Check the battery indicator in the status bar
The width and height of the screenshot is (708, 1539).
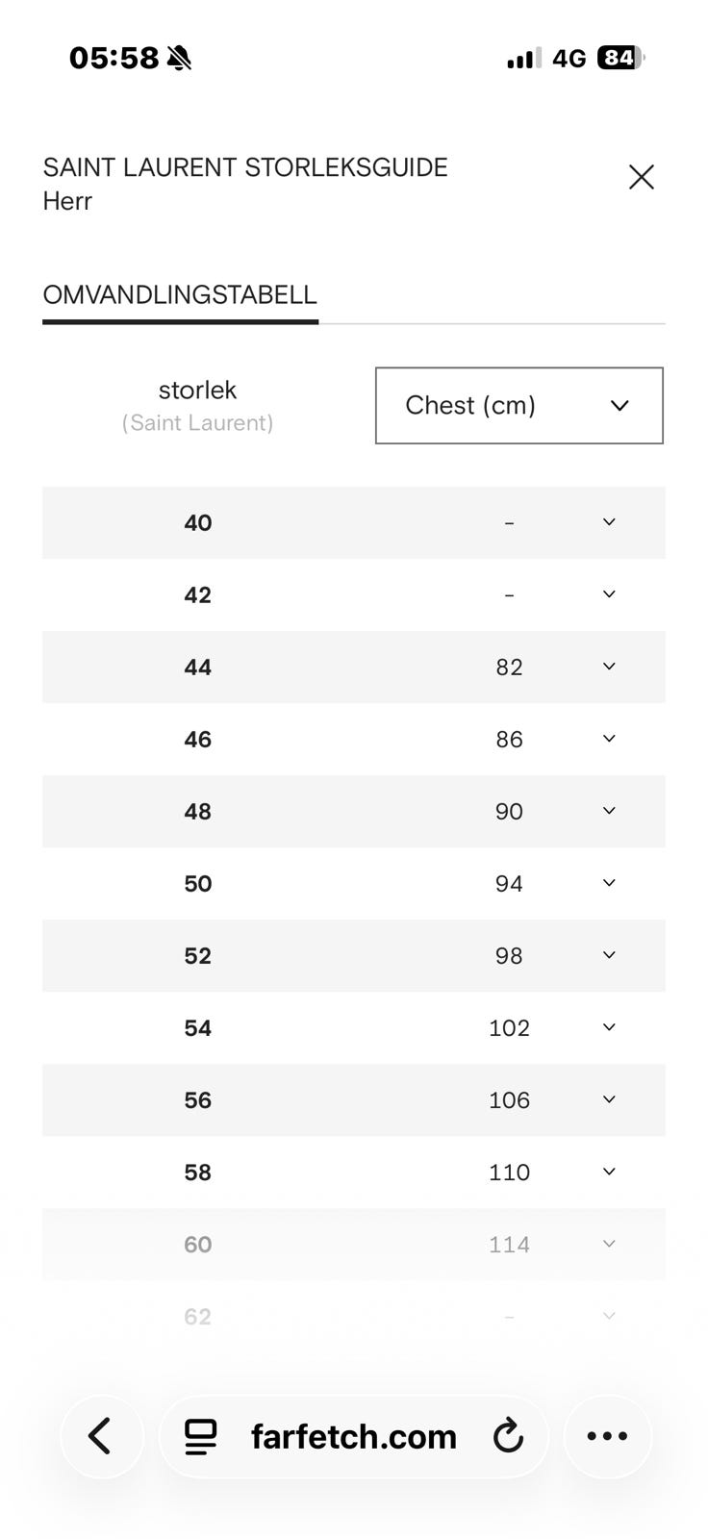[x=620, y=58]
